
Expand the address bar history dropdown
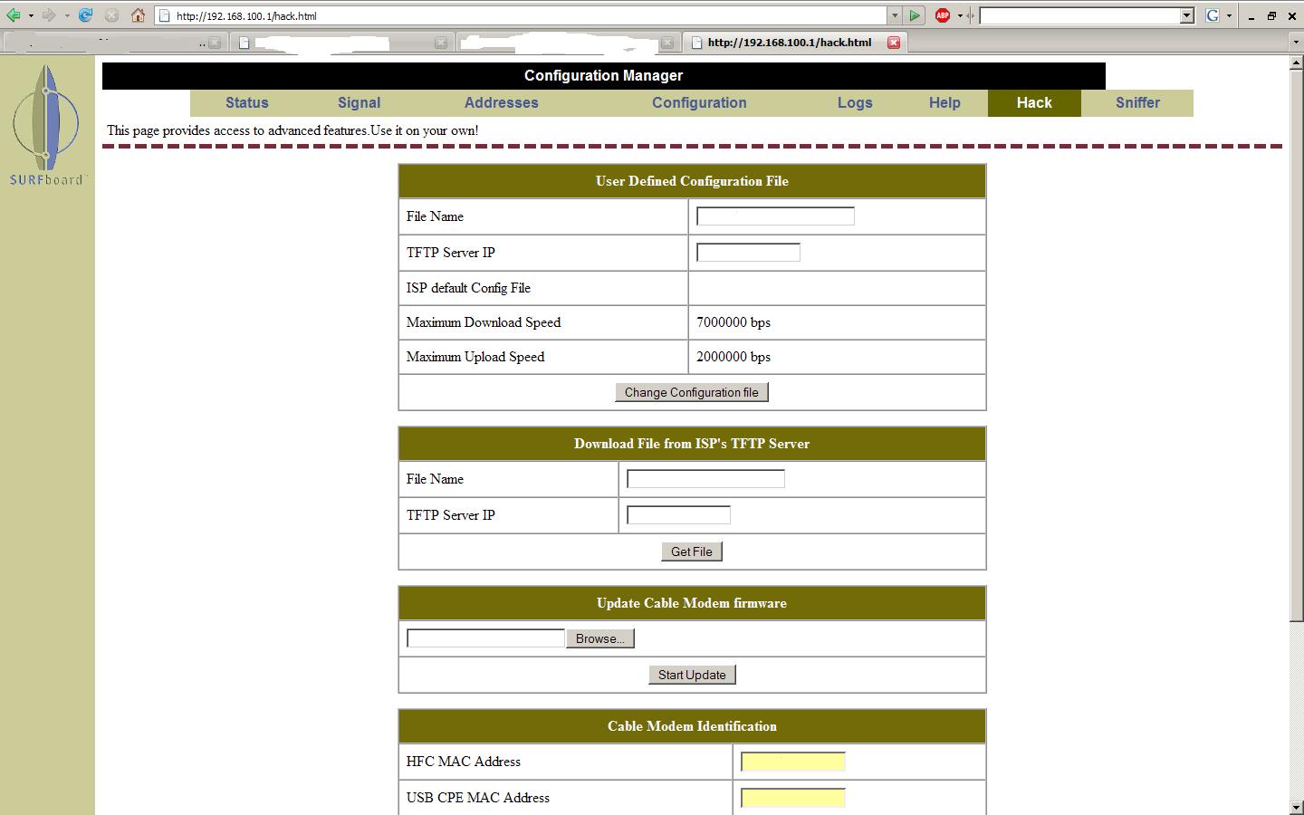coord(895,15)
